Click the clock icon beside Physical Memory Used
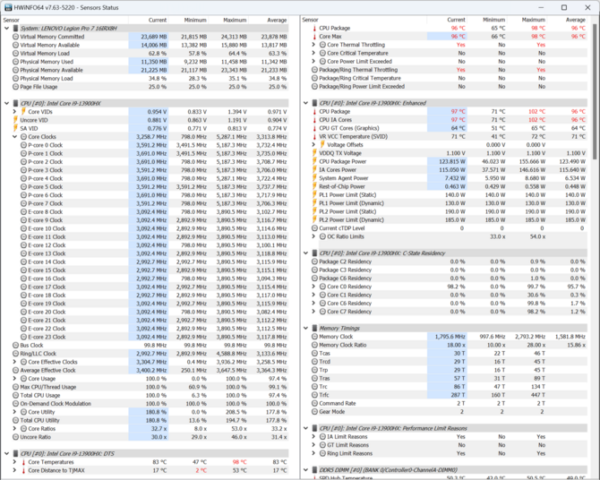This screenshot has height=480, width=600. point(16,62)
